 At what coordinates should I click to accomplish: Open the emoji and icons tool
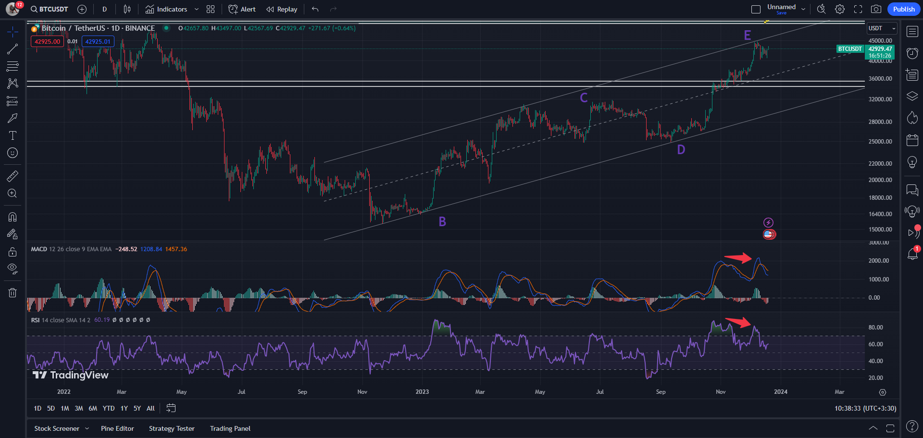click(x=12, y=153)
